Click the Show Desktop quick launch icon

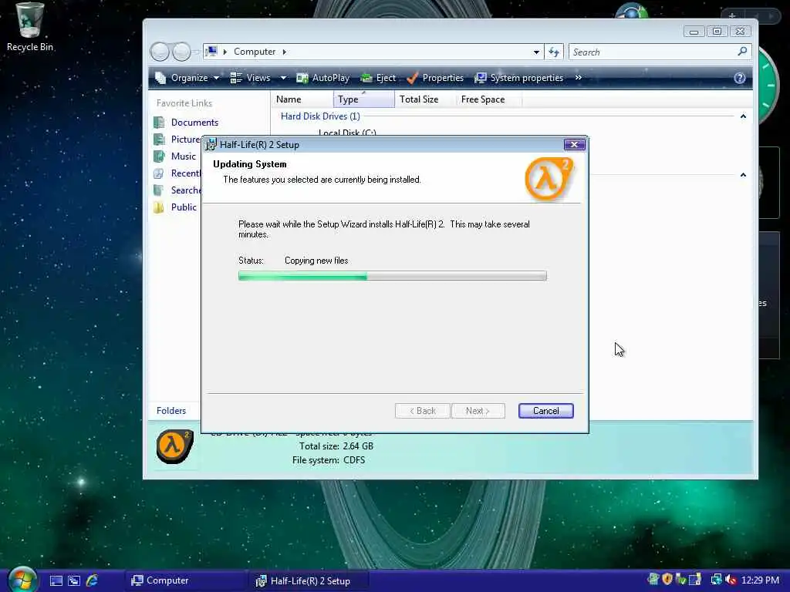tap(56, 580)
